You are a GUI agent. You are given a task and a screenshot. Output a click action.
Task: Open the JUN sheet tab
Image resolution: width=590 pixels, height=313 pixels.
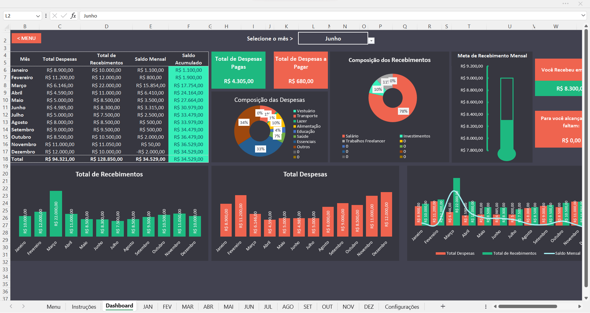pyautogui.click(x=249, y=307)
